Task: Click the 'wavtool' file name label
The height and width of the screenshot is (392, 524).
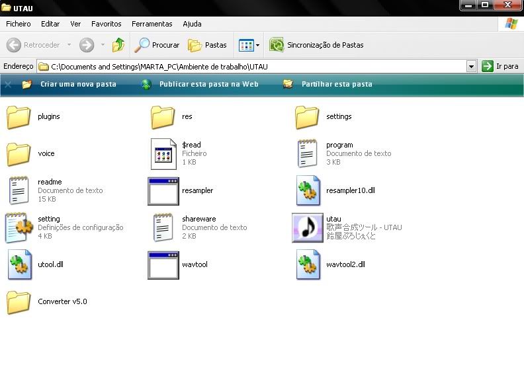Action: click(x=195, y=264)
